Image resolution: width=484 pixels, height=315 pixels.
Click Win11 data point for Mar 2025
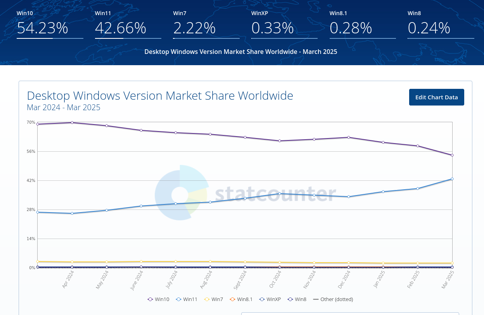pos(452,179)
